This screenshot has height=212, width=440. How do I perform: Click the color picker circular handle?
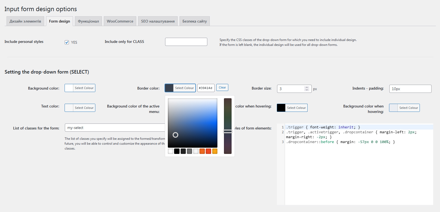[x=175, y=135]
